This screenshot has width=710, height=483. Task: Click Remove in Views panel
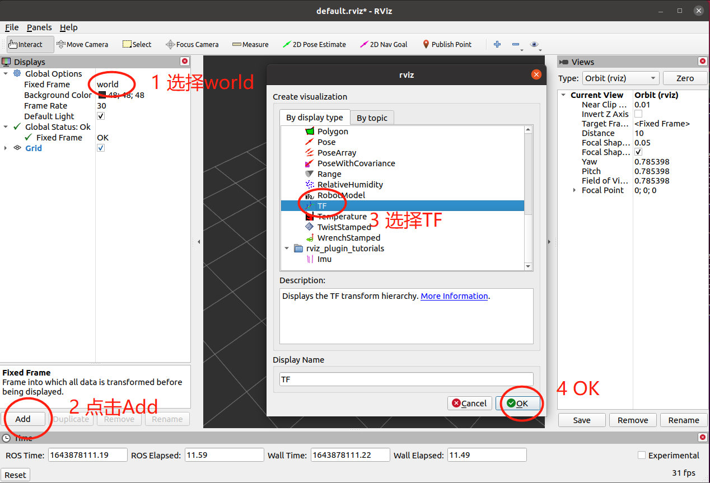point(633,420)
